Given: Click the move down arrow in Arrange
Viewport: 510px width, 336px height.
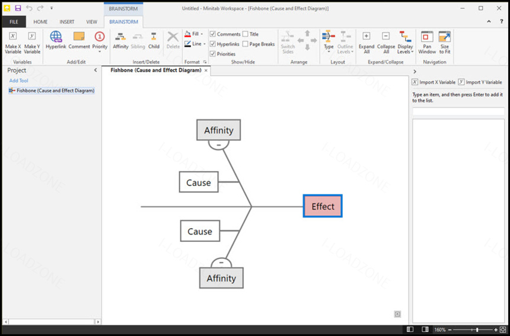Looking at the screenshot, I should [307, 47].
